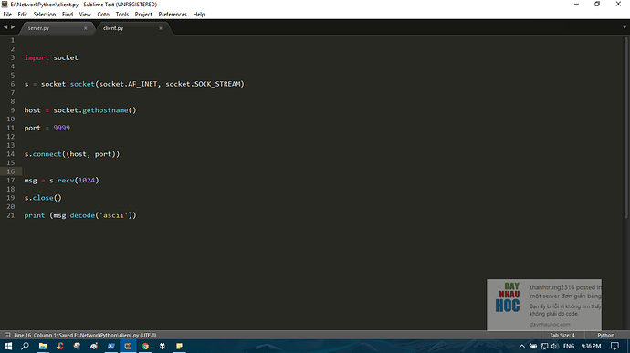Open the Preferences menu
Screen dimensions: 630x353
click(173, 14)
